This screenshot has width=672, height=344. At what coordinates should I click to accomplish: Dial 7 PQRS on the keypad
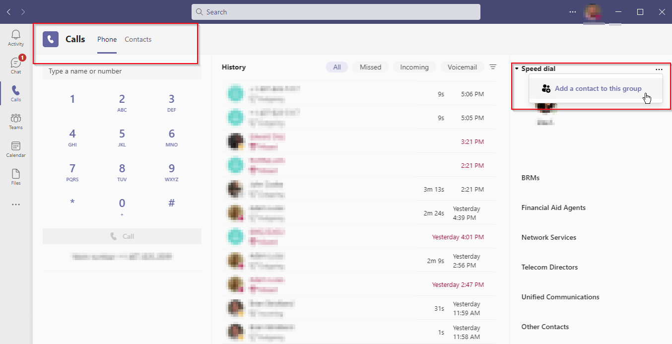click(x=72, y=172)
